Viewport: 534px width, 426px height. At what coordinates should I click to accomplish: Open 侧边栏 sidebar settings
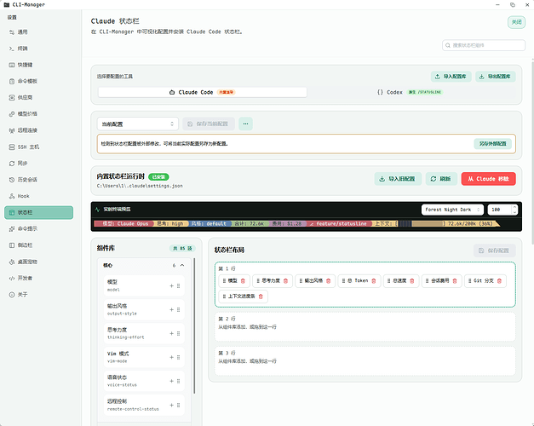(x=38, y=245)
